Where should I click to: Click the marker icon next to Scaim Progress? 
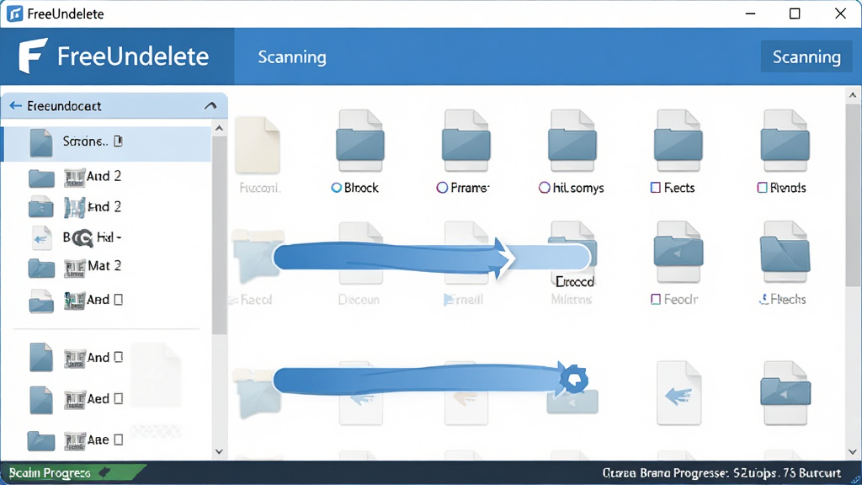tap(104, 472)
